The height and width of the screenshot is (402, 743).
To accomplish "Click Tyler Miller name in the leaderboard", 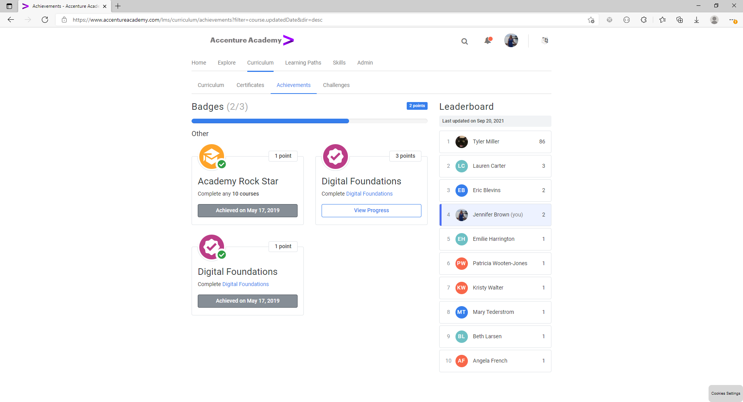I will [486, 142].
